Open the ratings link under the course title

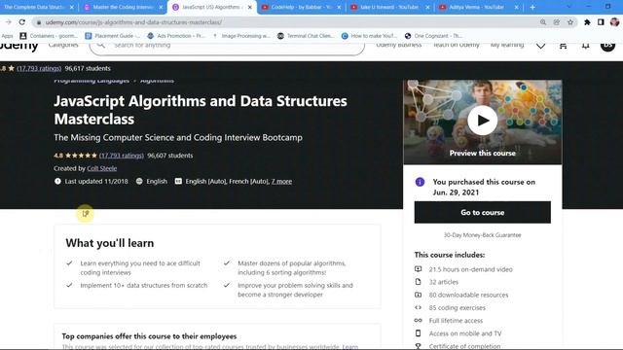tap(121, 156)
